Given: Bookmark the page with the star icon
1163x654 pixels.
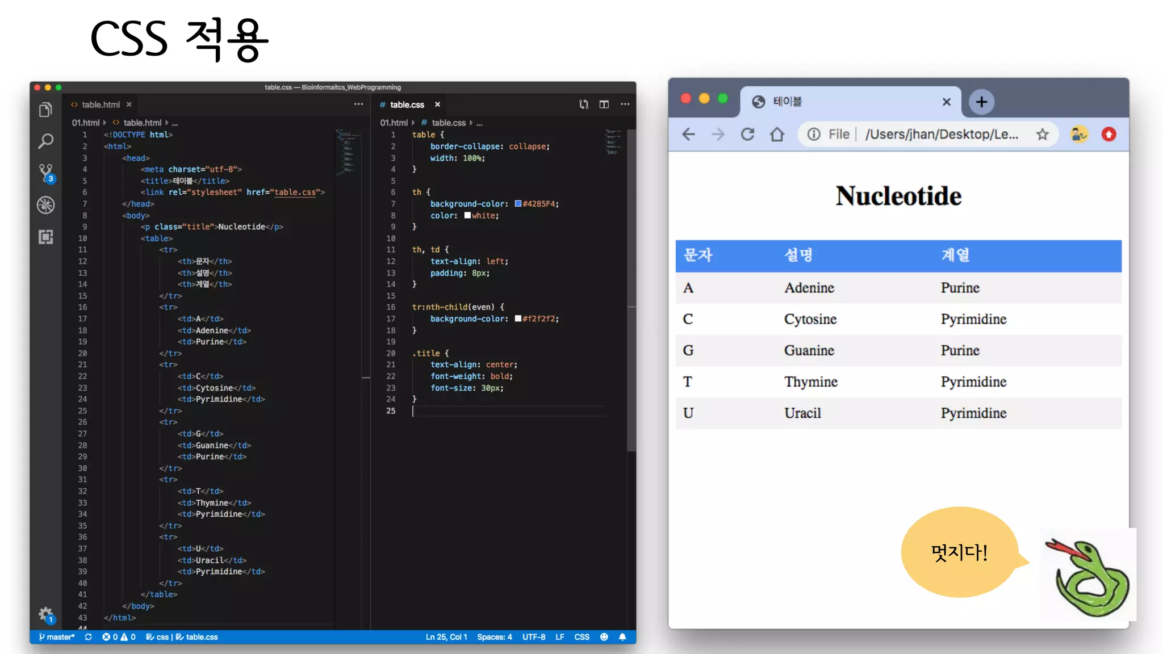Looking at the screenshot, I should (x=1042, y=135).
